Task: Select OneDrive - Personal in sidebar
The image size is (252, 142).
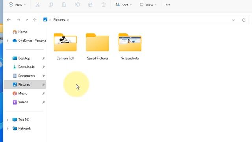Action: [x=29, y=41]
